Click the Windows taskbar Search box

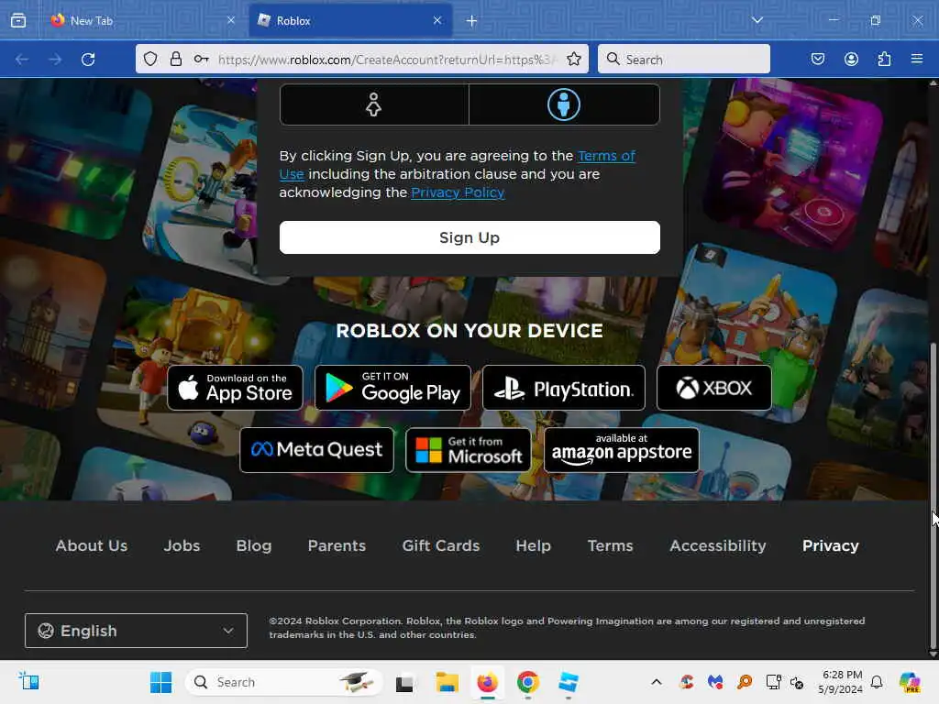[284, 682]
